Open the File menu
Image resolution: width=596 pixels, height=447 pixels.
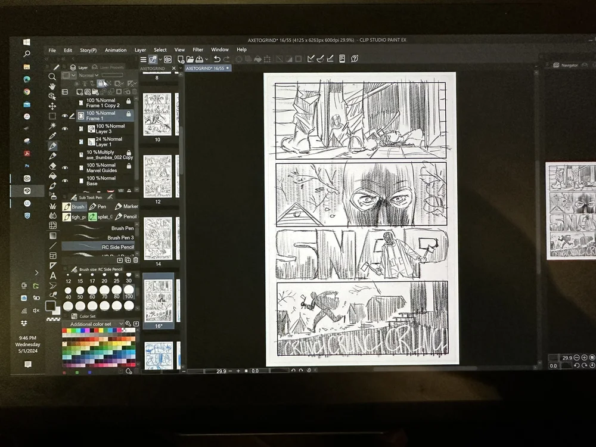52,50
